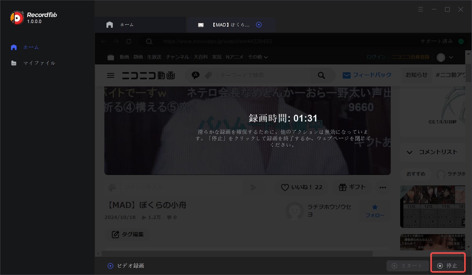The image size is (472, 275).
Task: Click the niconico TV icon in top bar
Action: coord(111,57)
